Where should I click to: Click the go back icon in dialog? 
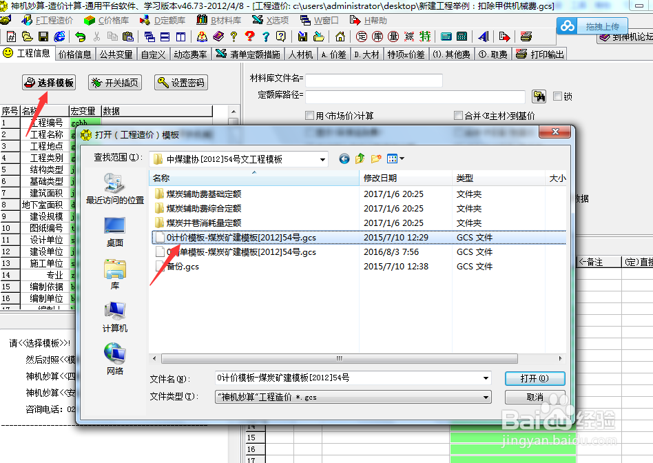[344, 158]
